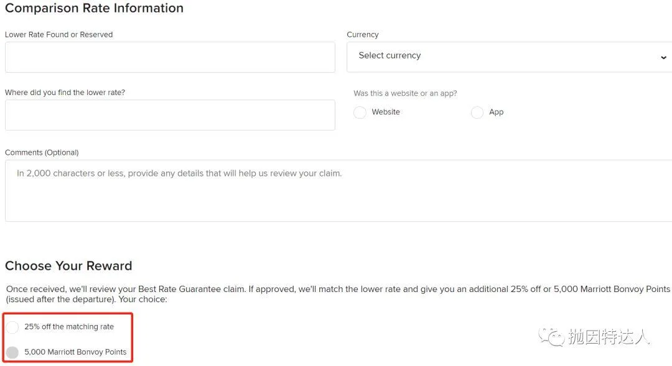Image resolution: width=672 pixels, height=366 pixels.
Task: Select the App radio button
Action: pos(477,112)
